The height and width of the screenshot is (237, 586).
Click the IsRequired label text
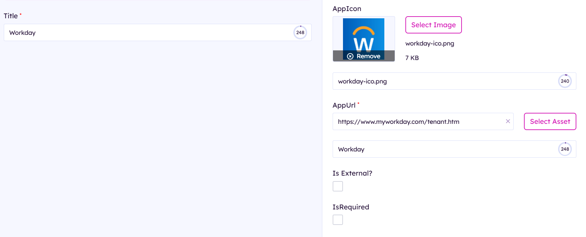(x=351, y=207)
